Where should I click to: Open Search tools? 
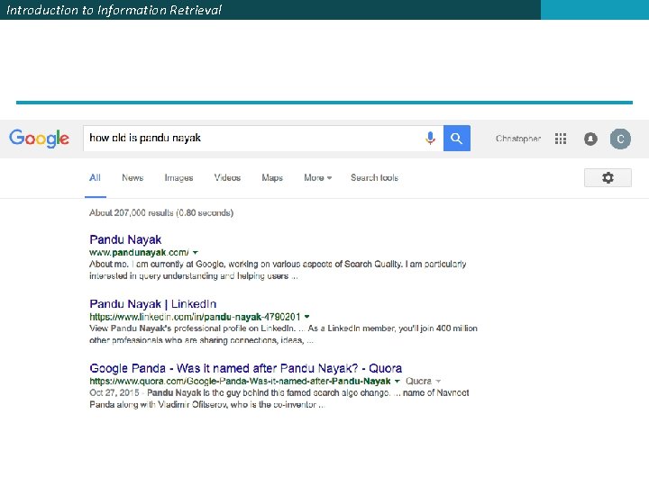coord(375,177)
